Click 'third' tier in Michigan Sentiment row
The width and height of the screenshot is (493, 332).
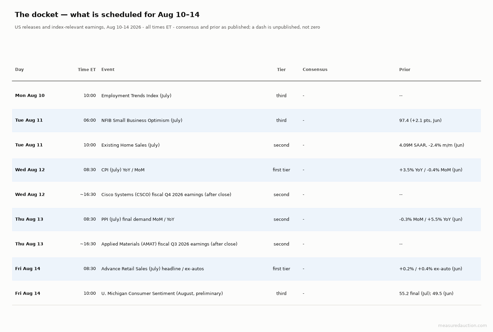[281, 293]
